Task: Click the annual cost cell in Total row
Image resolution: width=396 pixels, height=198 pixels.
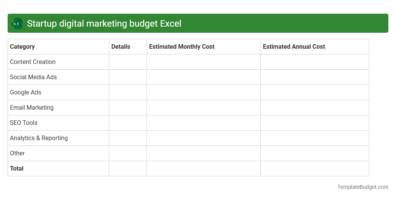Action: point(315,168)
